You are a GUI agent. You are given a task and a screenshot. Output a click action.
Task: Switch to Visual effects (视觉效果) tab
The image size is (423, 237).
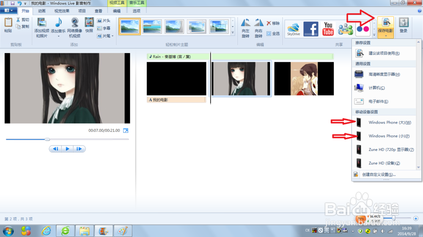tap(62, 11)
